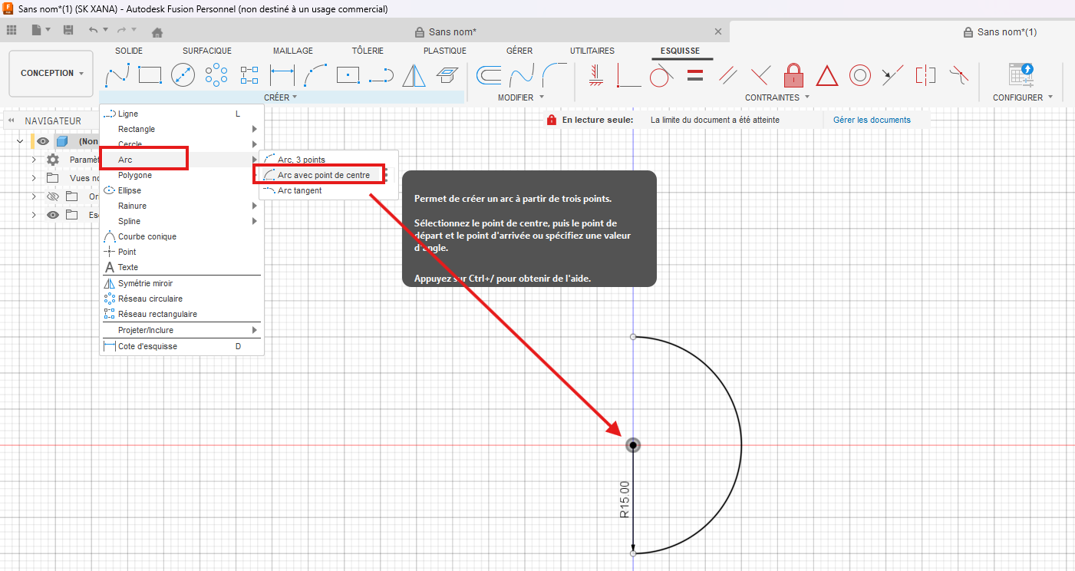Open the data panel grid icon
The image size is (1075, 571).
pyautogui.click(x=12, y=30)
